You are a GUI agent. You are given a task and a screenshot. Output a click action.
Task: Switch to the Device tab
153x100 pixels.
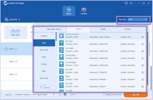(x=128, y=29)
